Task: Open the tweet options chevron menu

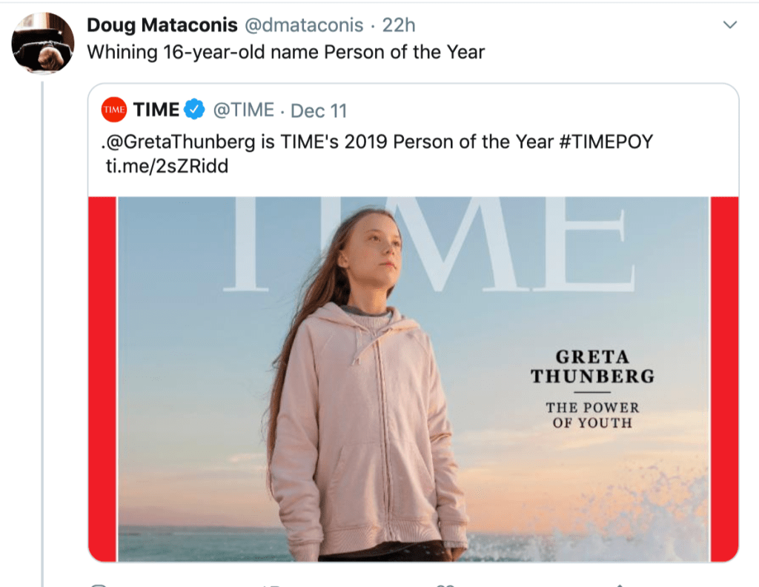Action: pos(730,26)
